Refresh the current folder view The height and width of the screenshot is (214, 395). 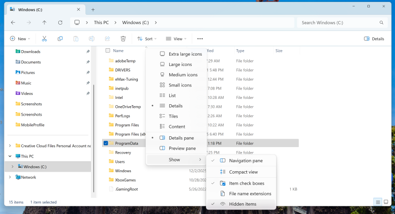(60, 23)
